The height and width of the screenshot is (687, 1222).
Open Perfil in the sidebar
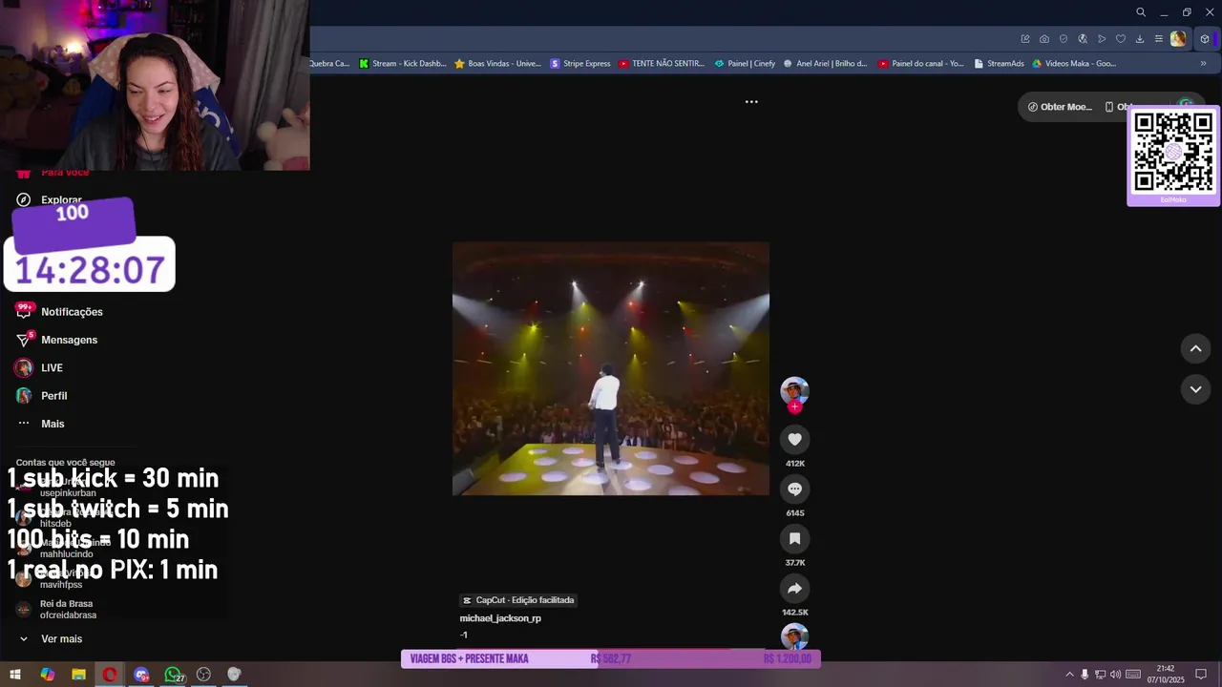[x=41, y=396]
